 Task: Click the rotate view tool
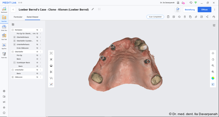[213, 59]
